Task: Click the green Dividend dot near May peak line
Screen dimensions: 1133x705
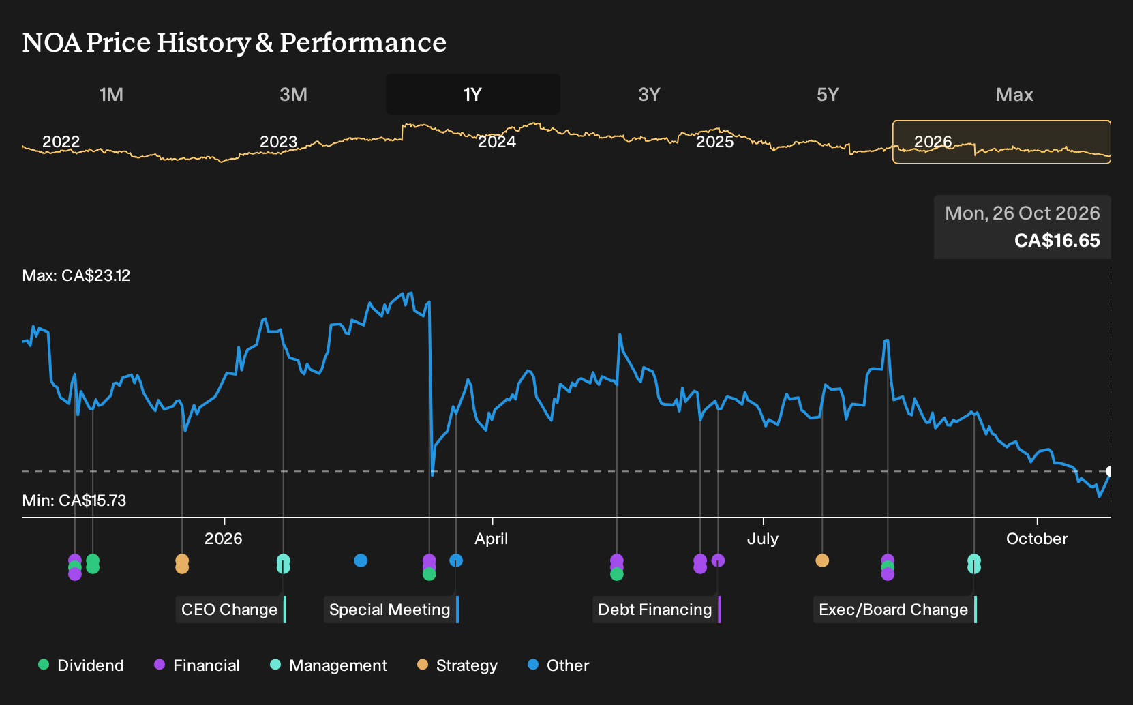Action: click(x=617, y=574)
